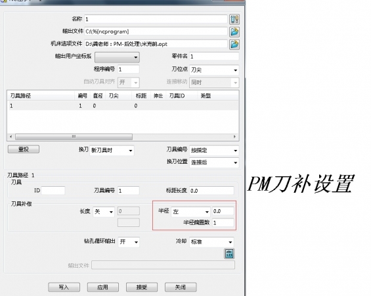Open the options icon beside the 名称 field
Image resolution: width=371 pixels, height=296 pixels.
[x=234, y=19]
